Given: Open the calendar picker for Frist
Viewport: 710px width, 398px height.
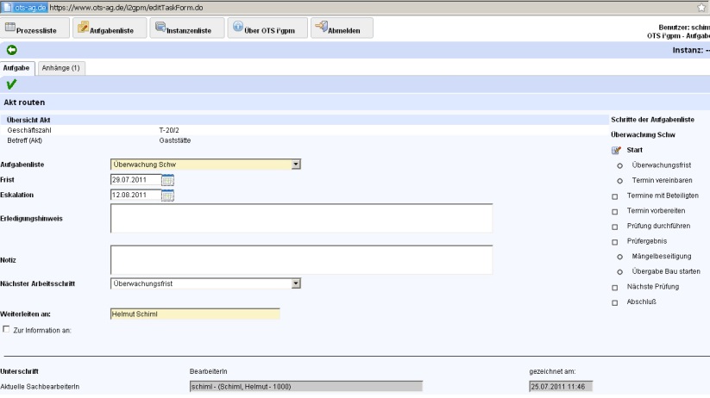Looking at the screenshot, I should coord(167,180).
